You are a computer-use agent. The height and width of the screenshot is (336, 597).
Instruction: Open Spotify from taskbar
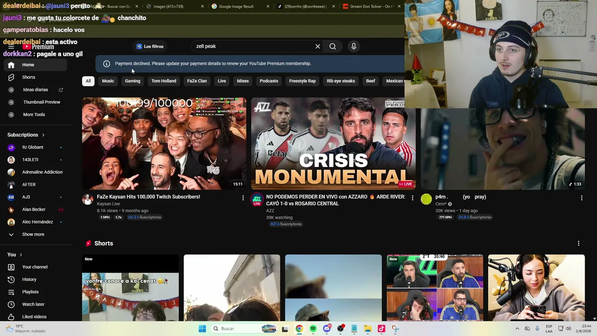click(x=313, y=329)
